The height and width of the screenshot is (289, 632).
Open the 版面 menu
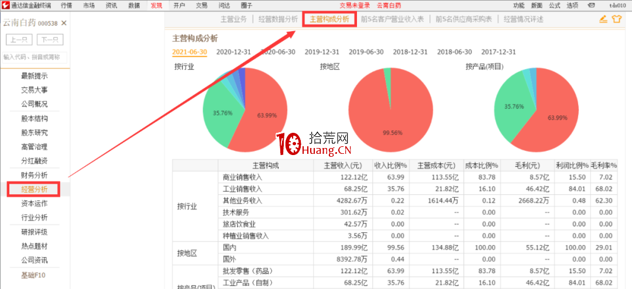(x=537, y=6)
